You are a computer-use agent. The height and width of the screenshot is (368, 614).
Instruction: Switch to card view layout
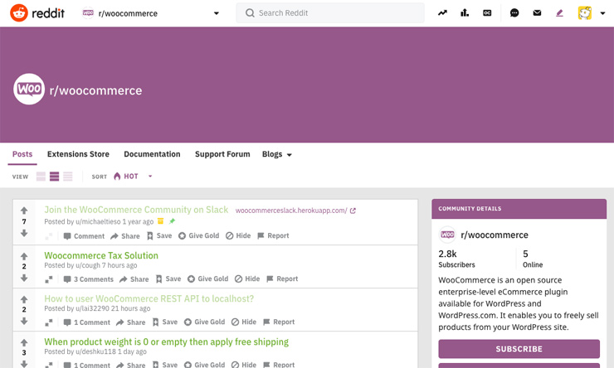coord(41,177)
